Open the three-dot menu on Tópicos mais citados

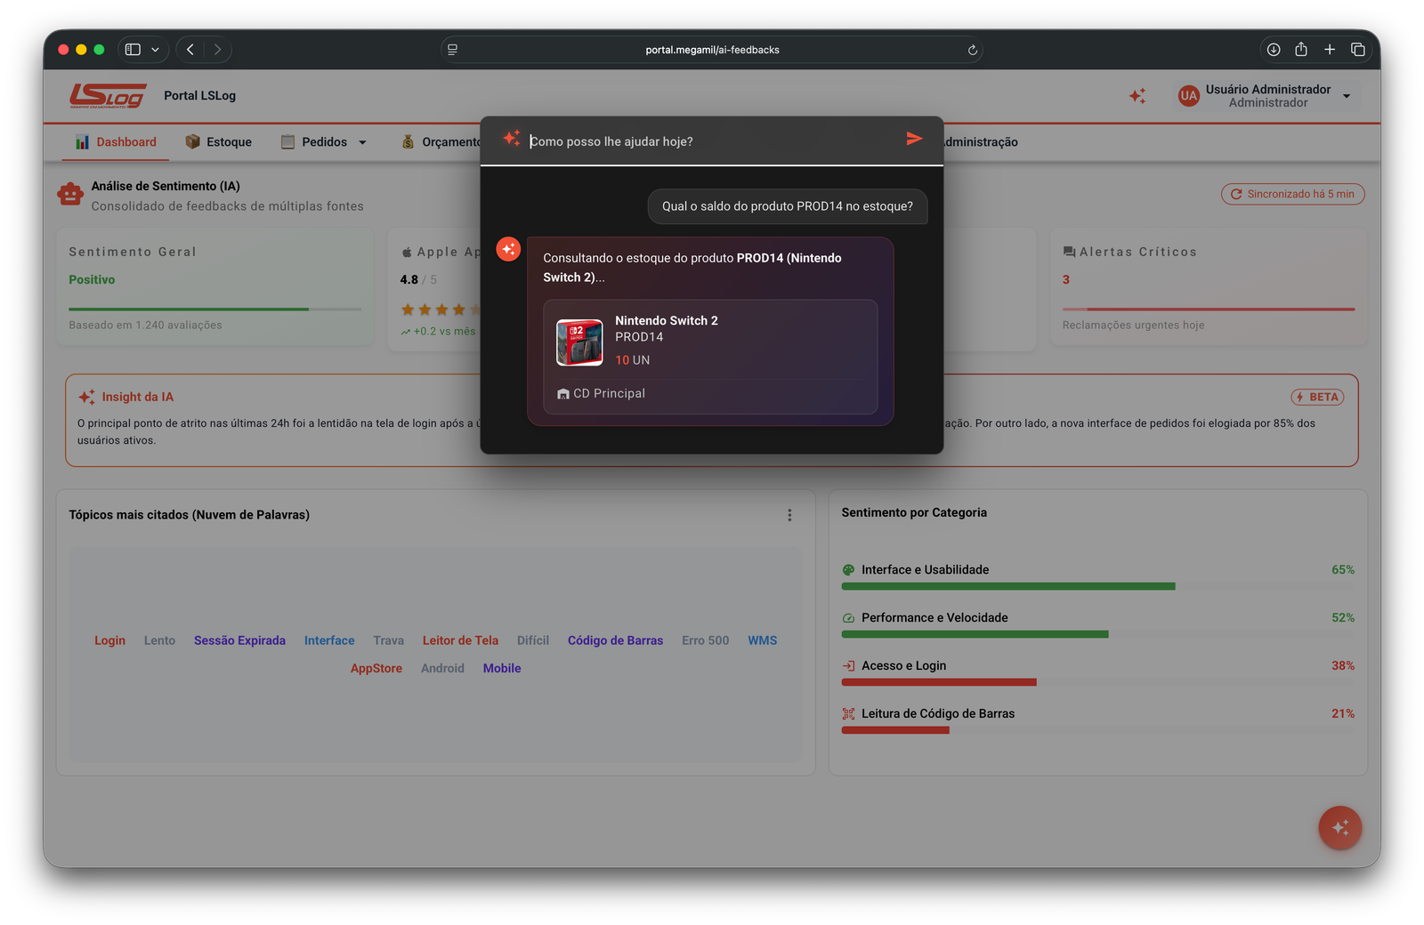coord(789,514)
